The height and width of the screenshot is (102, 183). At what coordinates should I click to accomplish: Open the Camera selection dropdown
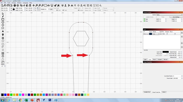coord(169,15)
